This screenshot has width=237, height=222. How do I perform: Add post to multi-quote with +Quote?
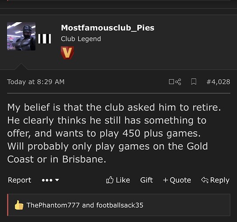pyautogui.click(x=177, y=180)
